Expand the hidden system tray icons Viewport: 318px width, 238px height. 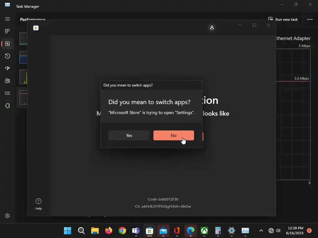[x=261, y=231]
